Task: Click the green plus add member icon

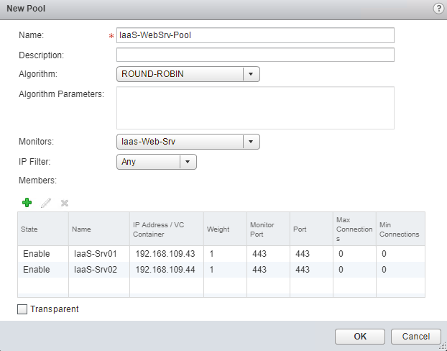Action: (27, 204)
